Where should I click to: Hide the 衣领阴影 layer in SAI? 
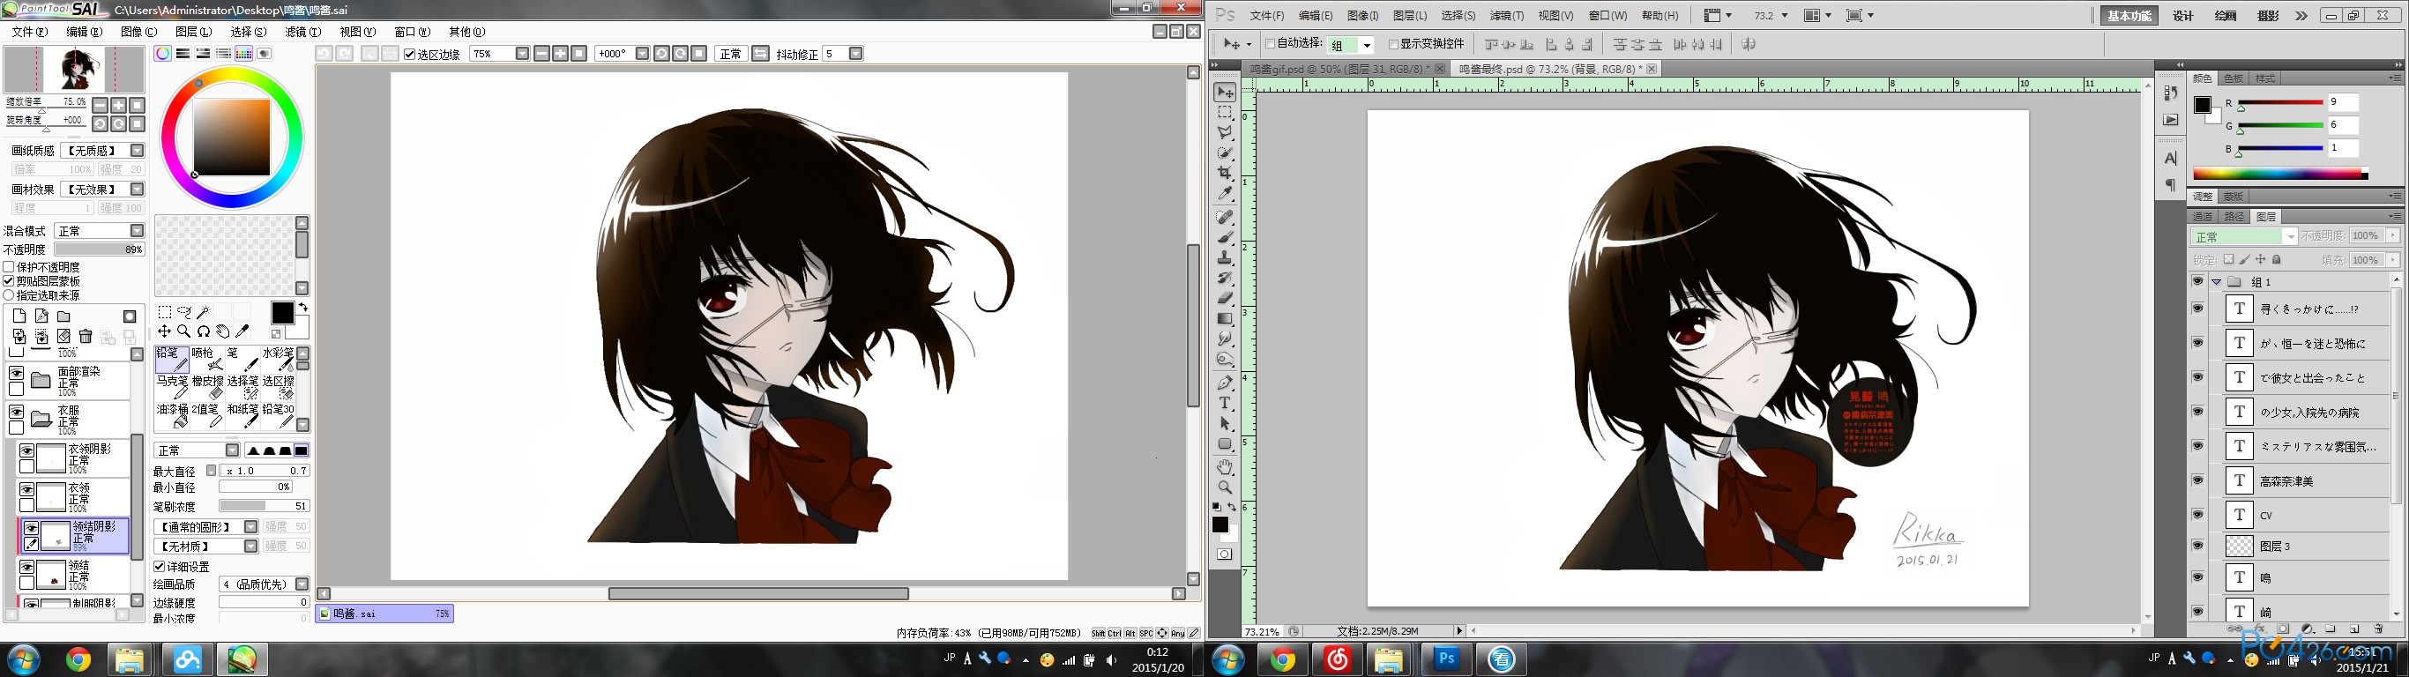(27, 450)
